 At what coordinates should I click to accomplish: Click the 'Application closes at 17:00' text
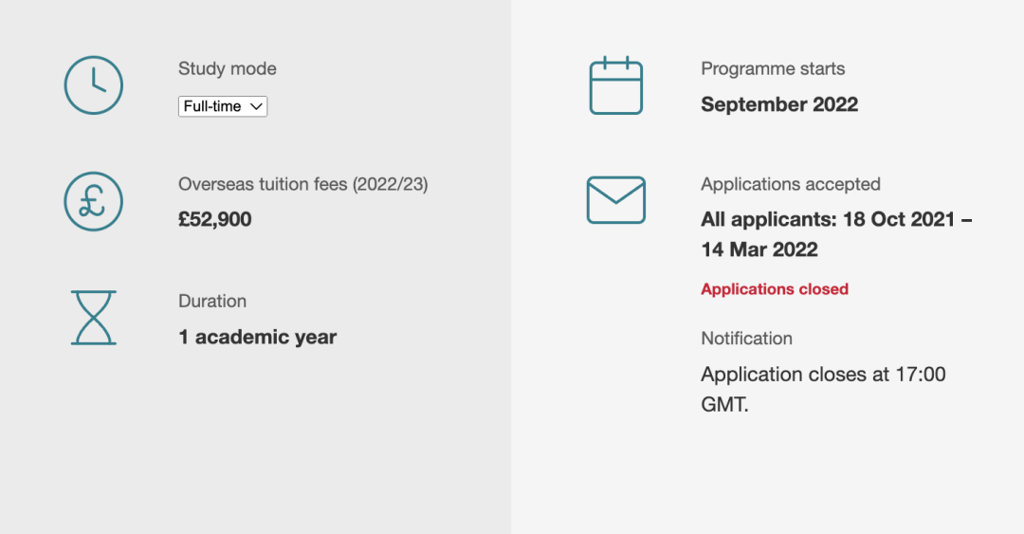(823, 375)
